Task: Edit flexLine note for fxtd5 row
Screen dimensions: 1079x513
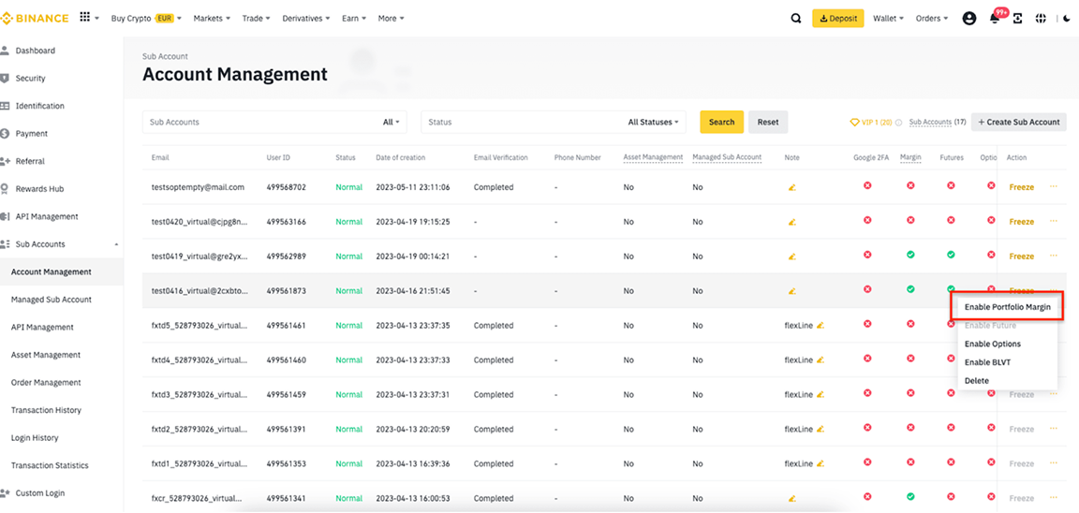Action: pyautogui.click(x=820, y=325)
